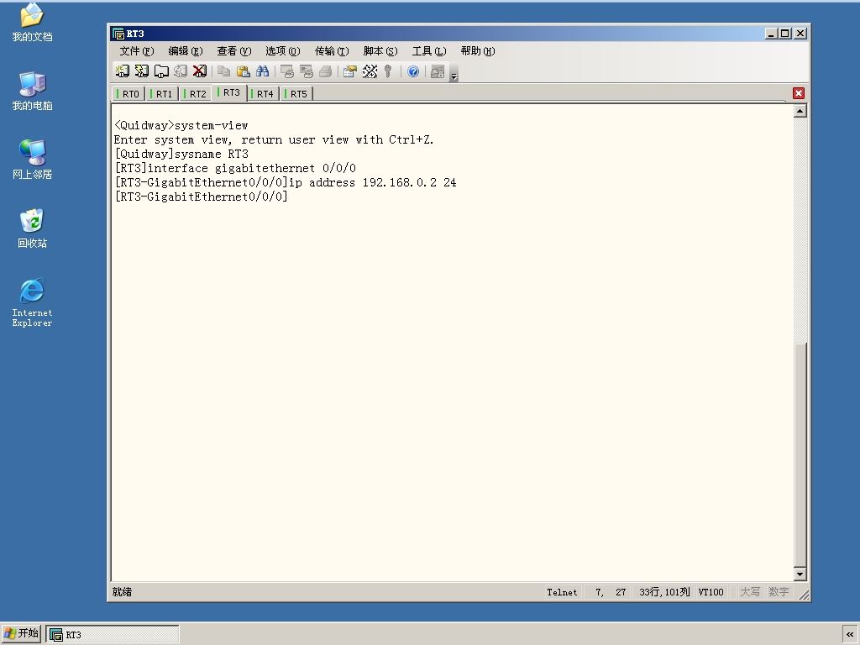The image size is (860, 645).
Task: Open the 查看(V) menu
Action: click(x=234, y=51)
